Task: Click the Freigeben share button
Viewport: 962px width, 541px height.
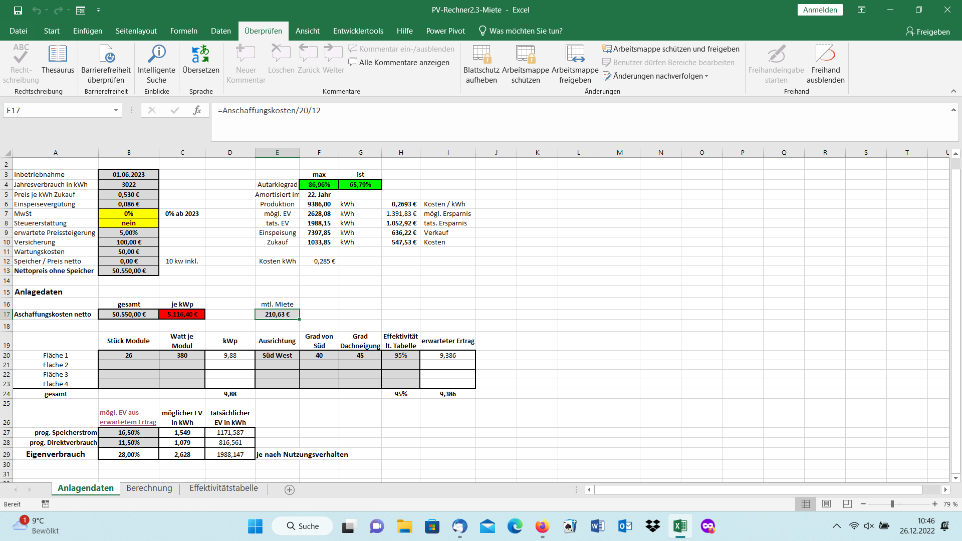Action: (x=928, y=32)
